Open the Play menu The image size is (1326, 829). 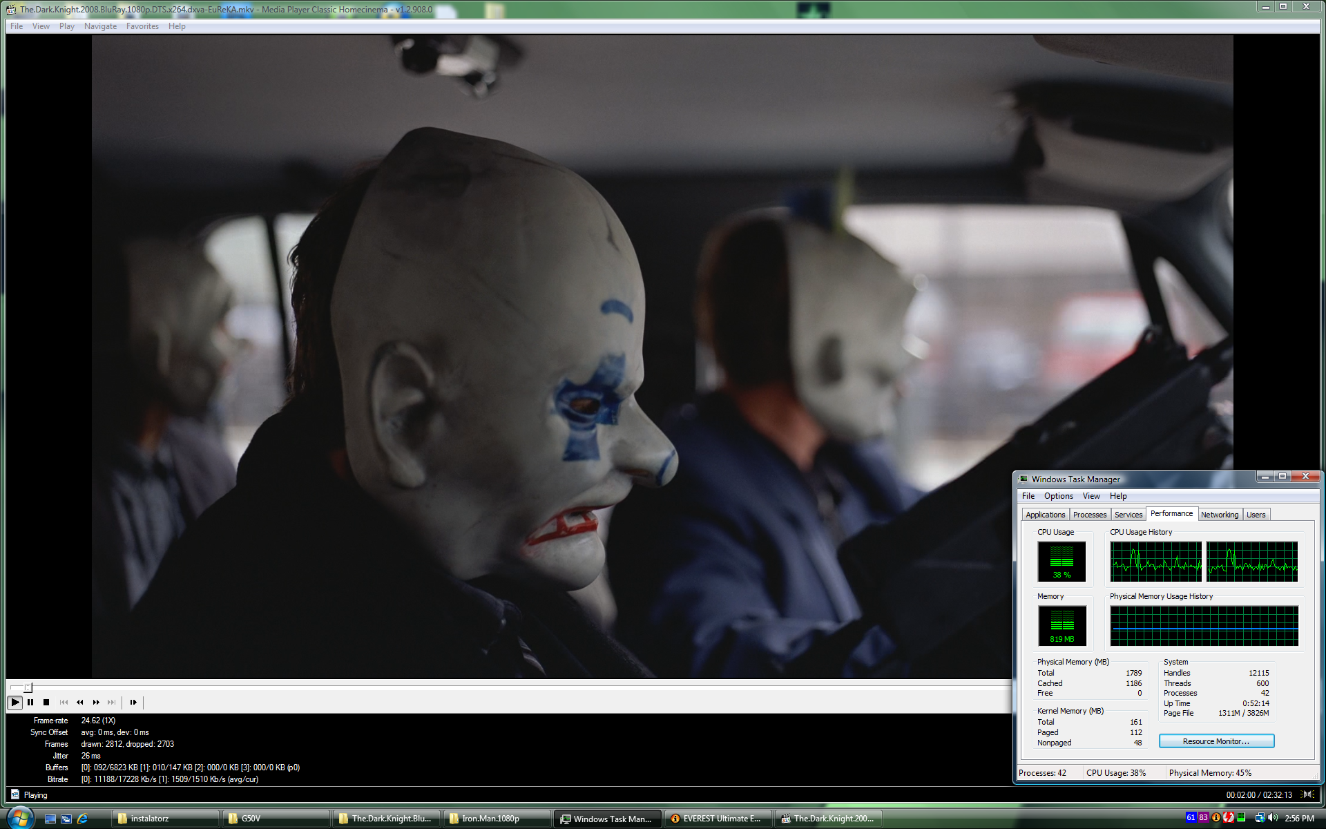(x=66, y=26)
